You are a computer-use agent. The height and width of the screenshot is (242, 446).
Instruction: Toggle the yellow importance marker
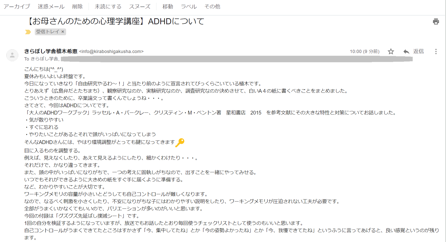pos(28,32)
